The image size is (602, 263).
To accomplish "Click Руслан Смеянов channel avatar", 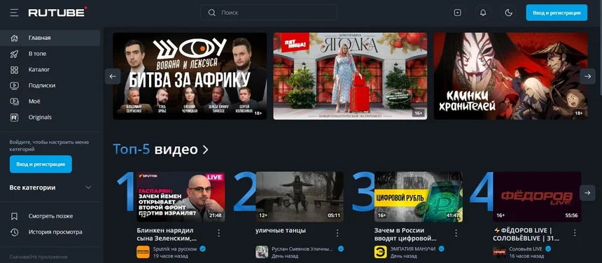I will 262,252.
